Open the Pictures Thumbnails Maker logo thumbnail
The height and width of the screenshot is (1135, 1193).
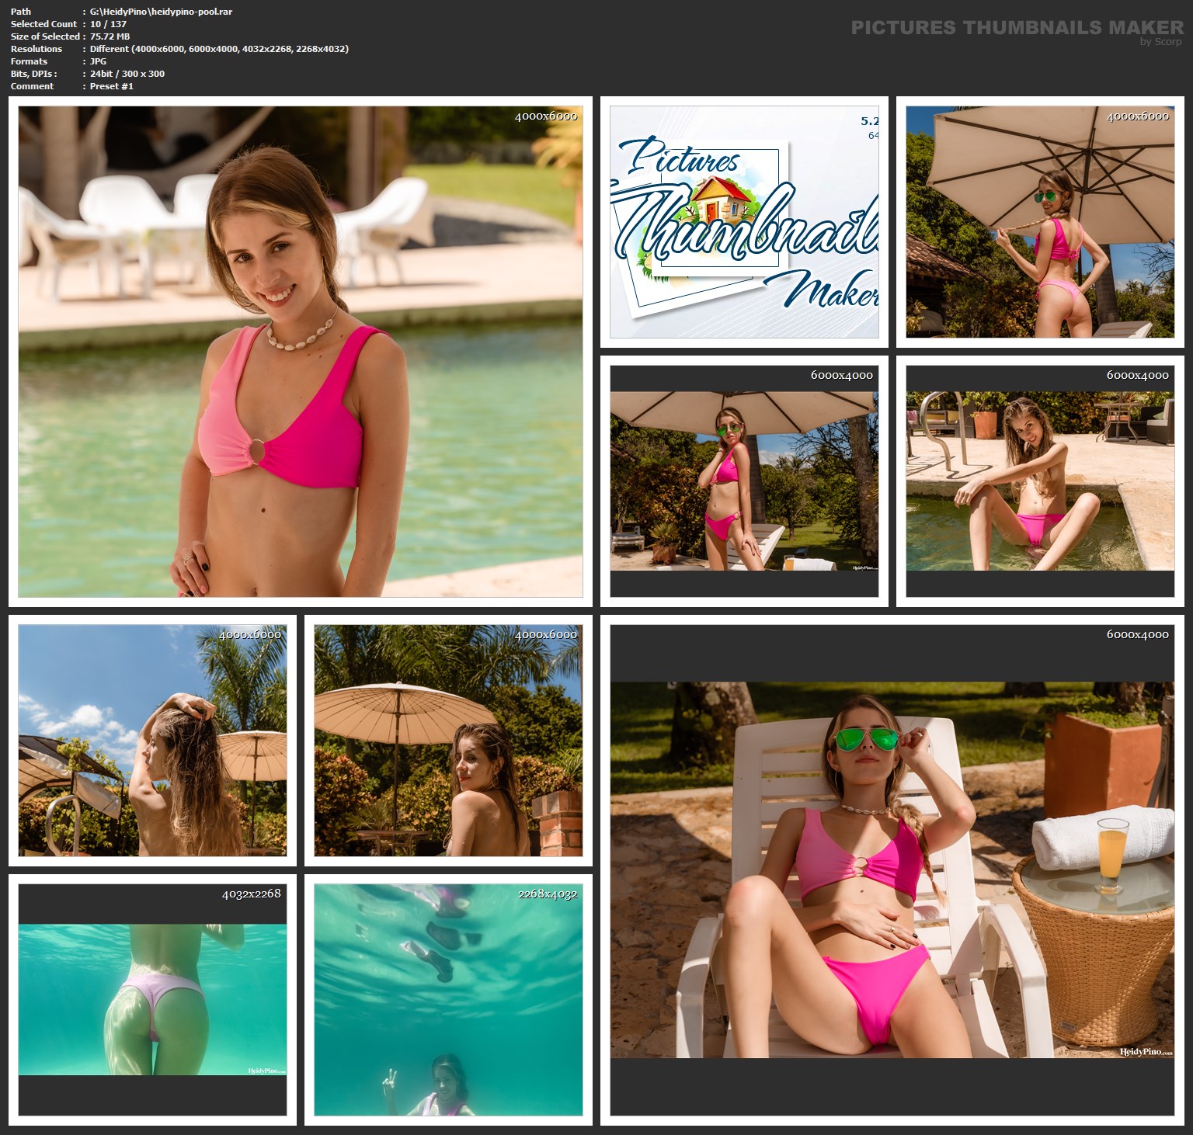[744, 222]
